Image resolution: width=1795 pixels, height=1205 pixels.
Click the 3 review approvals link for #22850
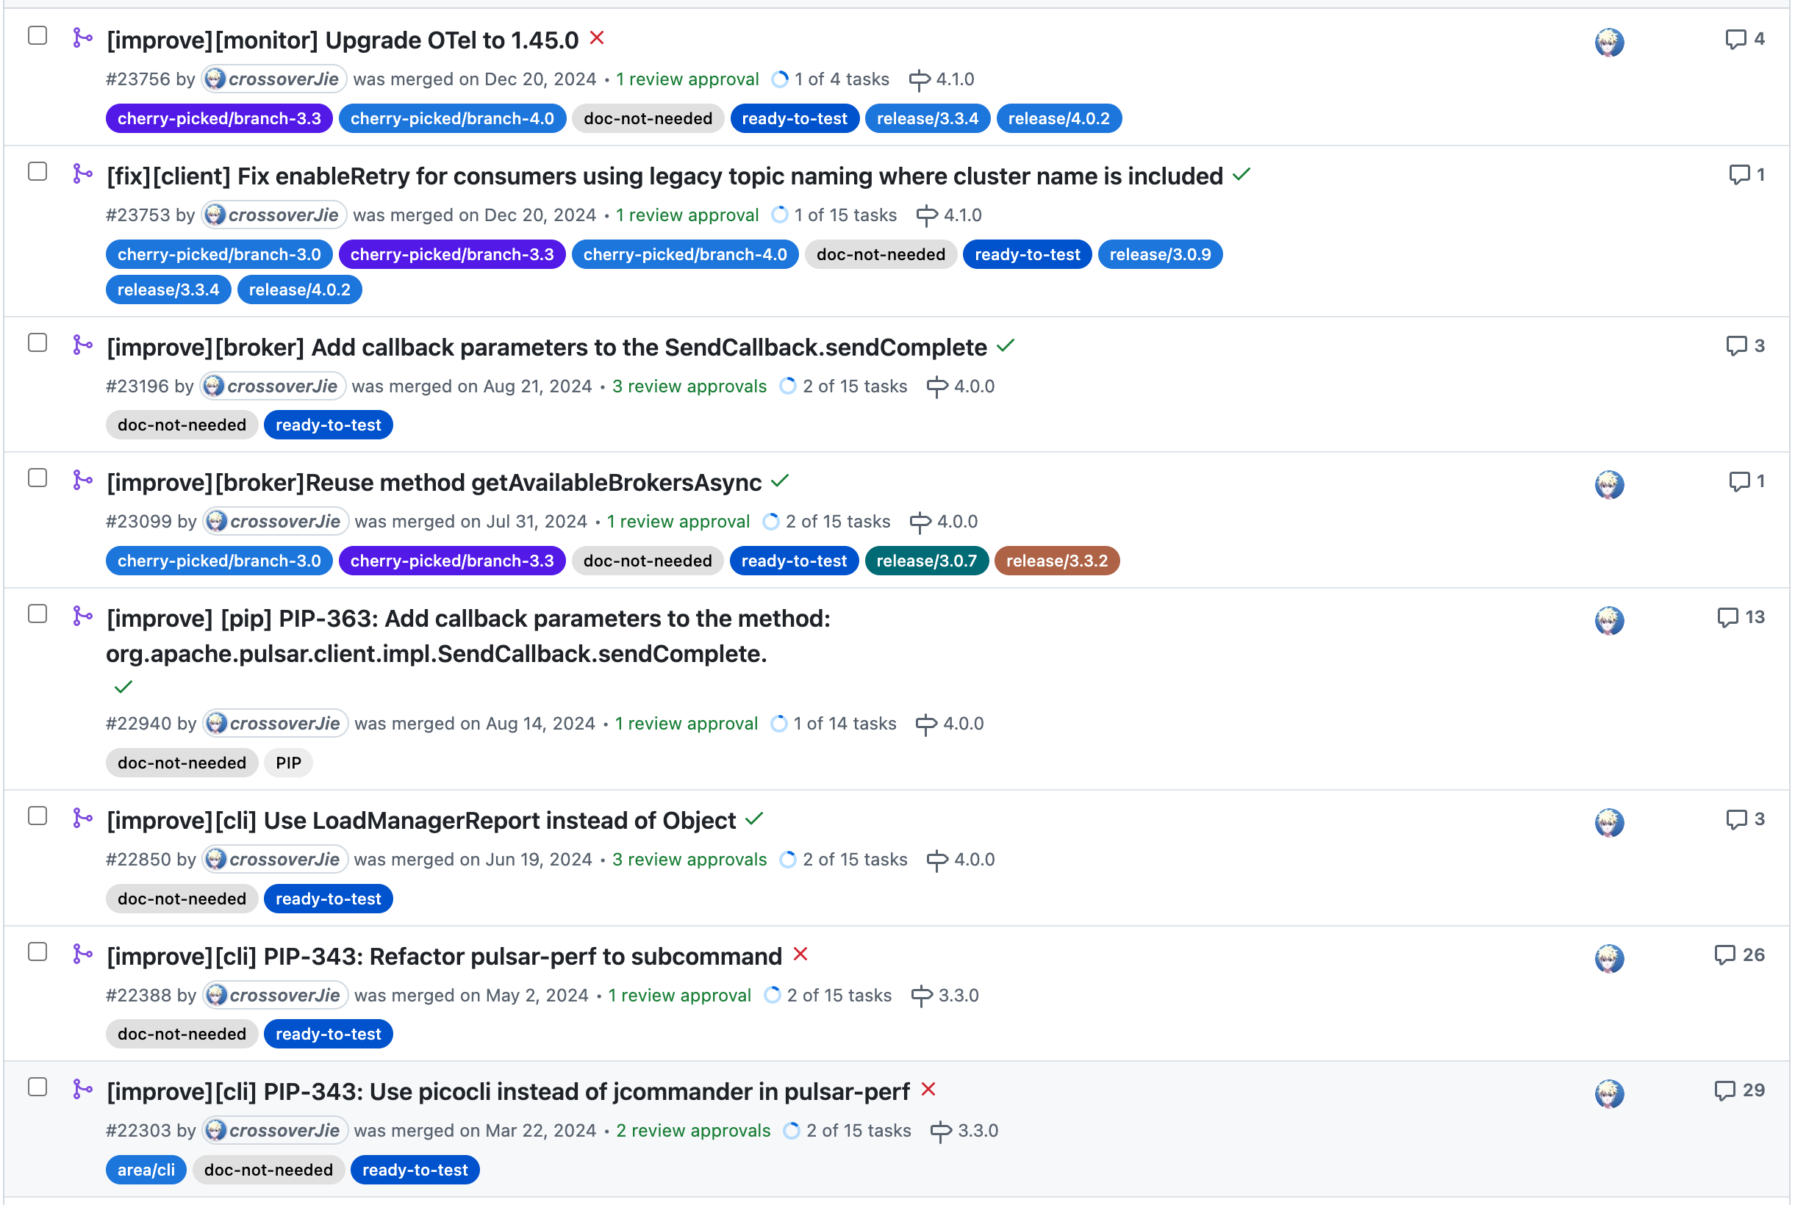pos(689,860)
